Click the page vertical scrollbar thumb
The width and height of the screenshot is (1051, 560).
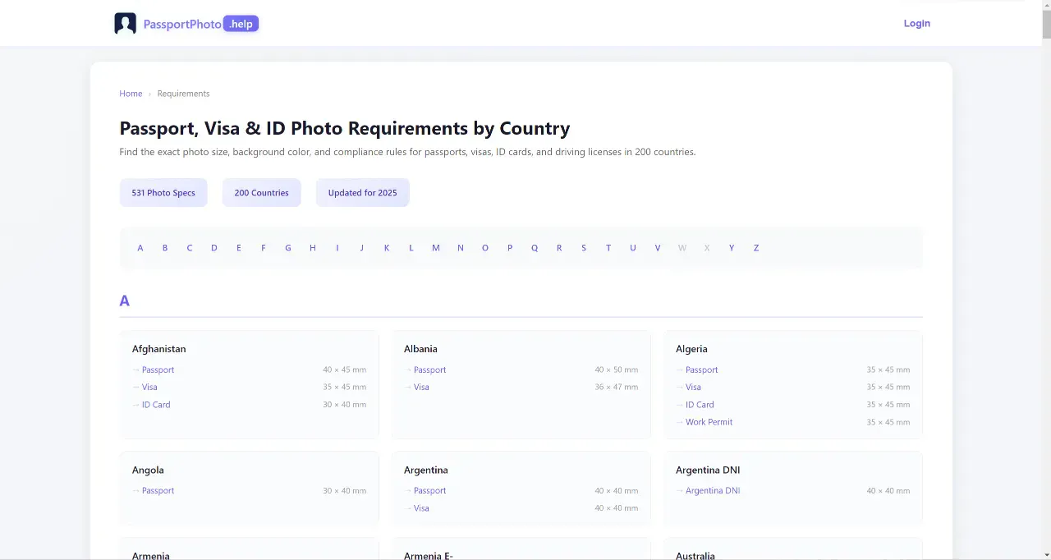tap(1046, 25)
